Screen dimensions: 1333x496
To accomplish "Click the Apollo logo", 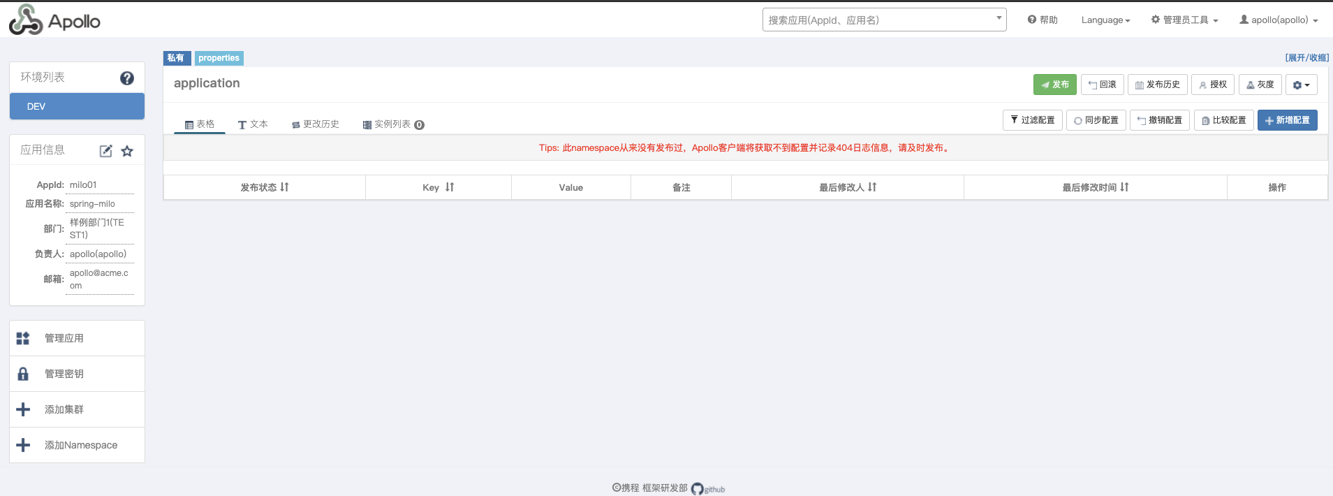I will point(54,20).
